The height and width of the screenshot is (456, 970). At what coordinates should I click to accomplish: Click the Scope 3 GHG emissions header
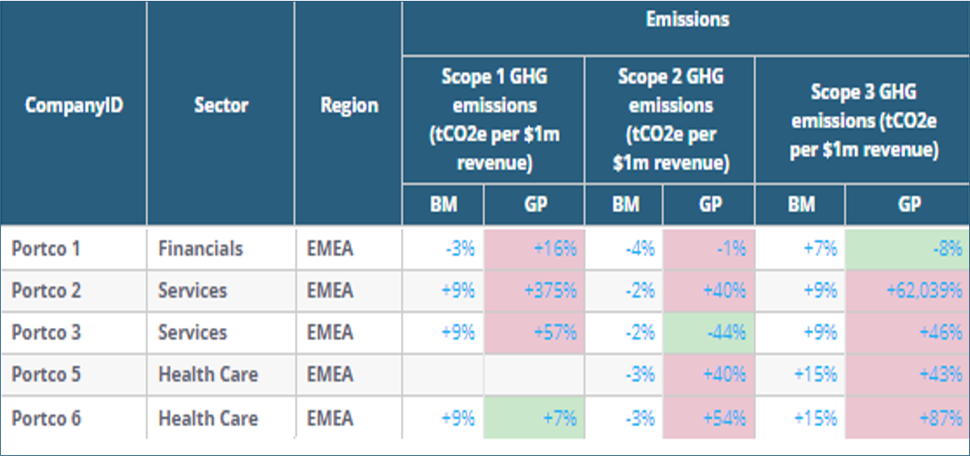click(x=864, y=120)
